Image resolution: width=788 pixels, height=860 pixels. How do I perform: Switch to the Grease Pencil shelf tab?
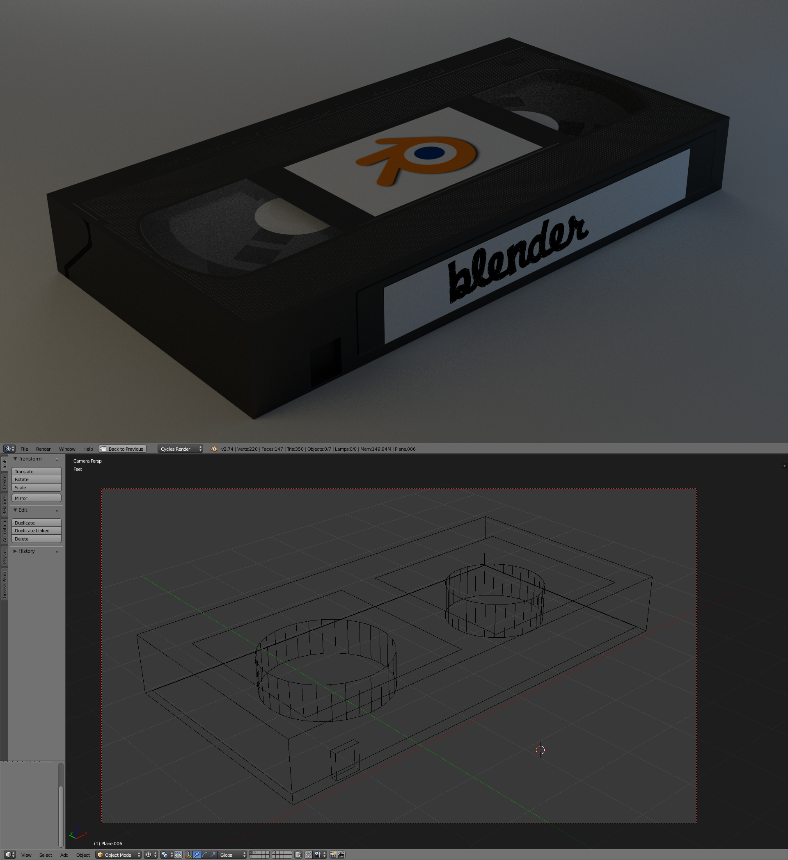click(4, 584)
